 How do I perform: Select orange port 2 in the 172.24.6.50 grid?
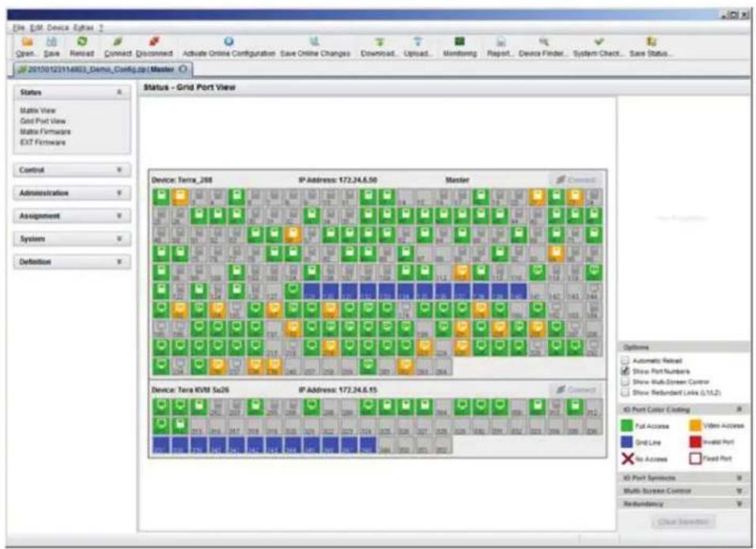180,197
